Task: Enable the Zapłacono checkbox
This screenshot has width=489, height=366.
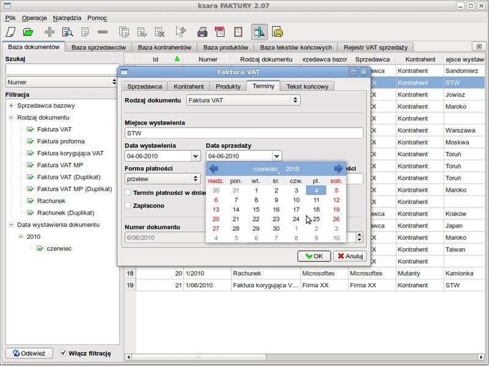Action: click(128, 206)
